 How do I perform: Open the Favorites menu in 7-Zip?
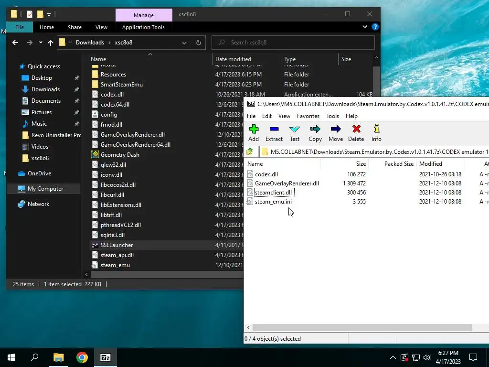click(x=308, y=116)
